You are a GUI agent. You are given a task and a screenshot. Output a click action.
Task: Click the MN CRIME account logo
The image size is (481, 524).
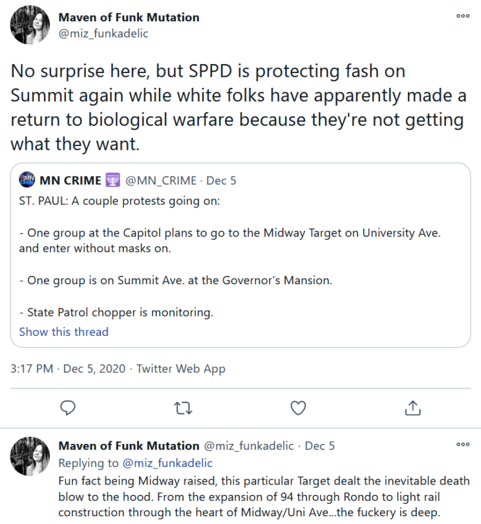[27, 180]
